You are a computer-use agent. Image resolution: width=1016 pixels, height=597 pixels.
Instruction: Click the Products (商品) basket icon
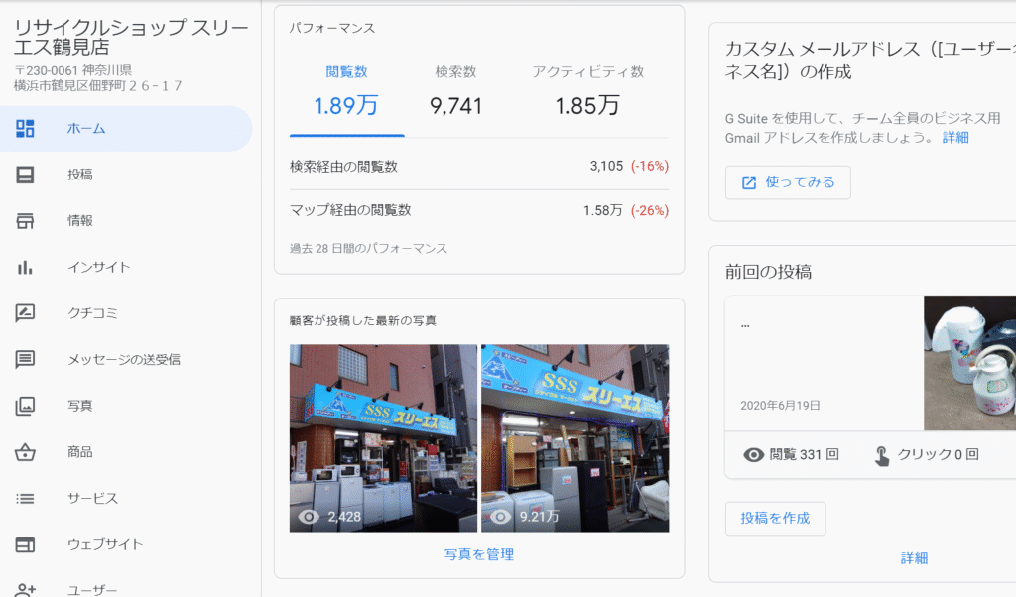click(25, 452)
